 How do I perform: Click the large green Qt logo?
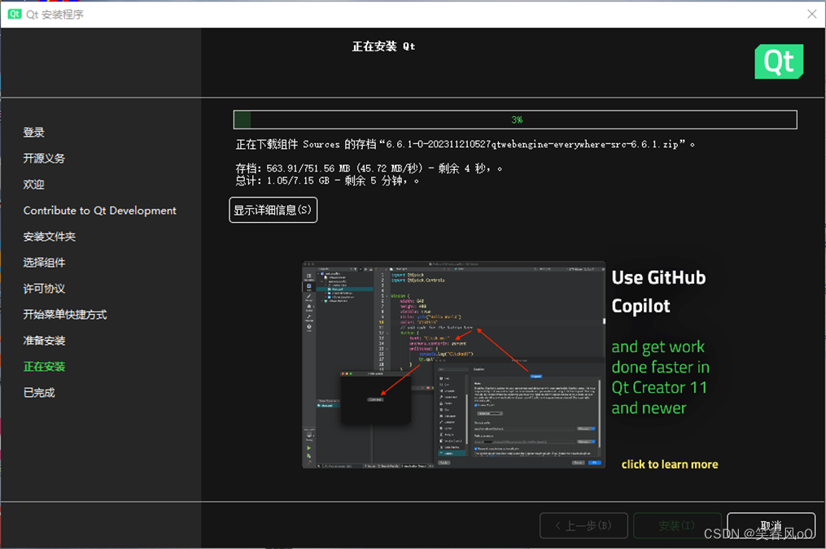(779, 62)
